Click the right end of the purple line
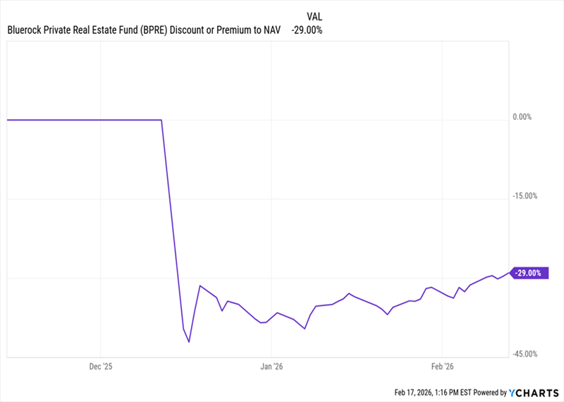This screenshot has height=402, width=564. point(508,274)
